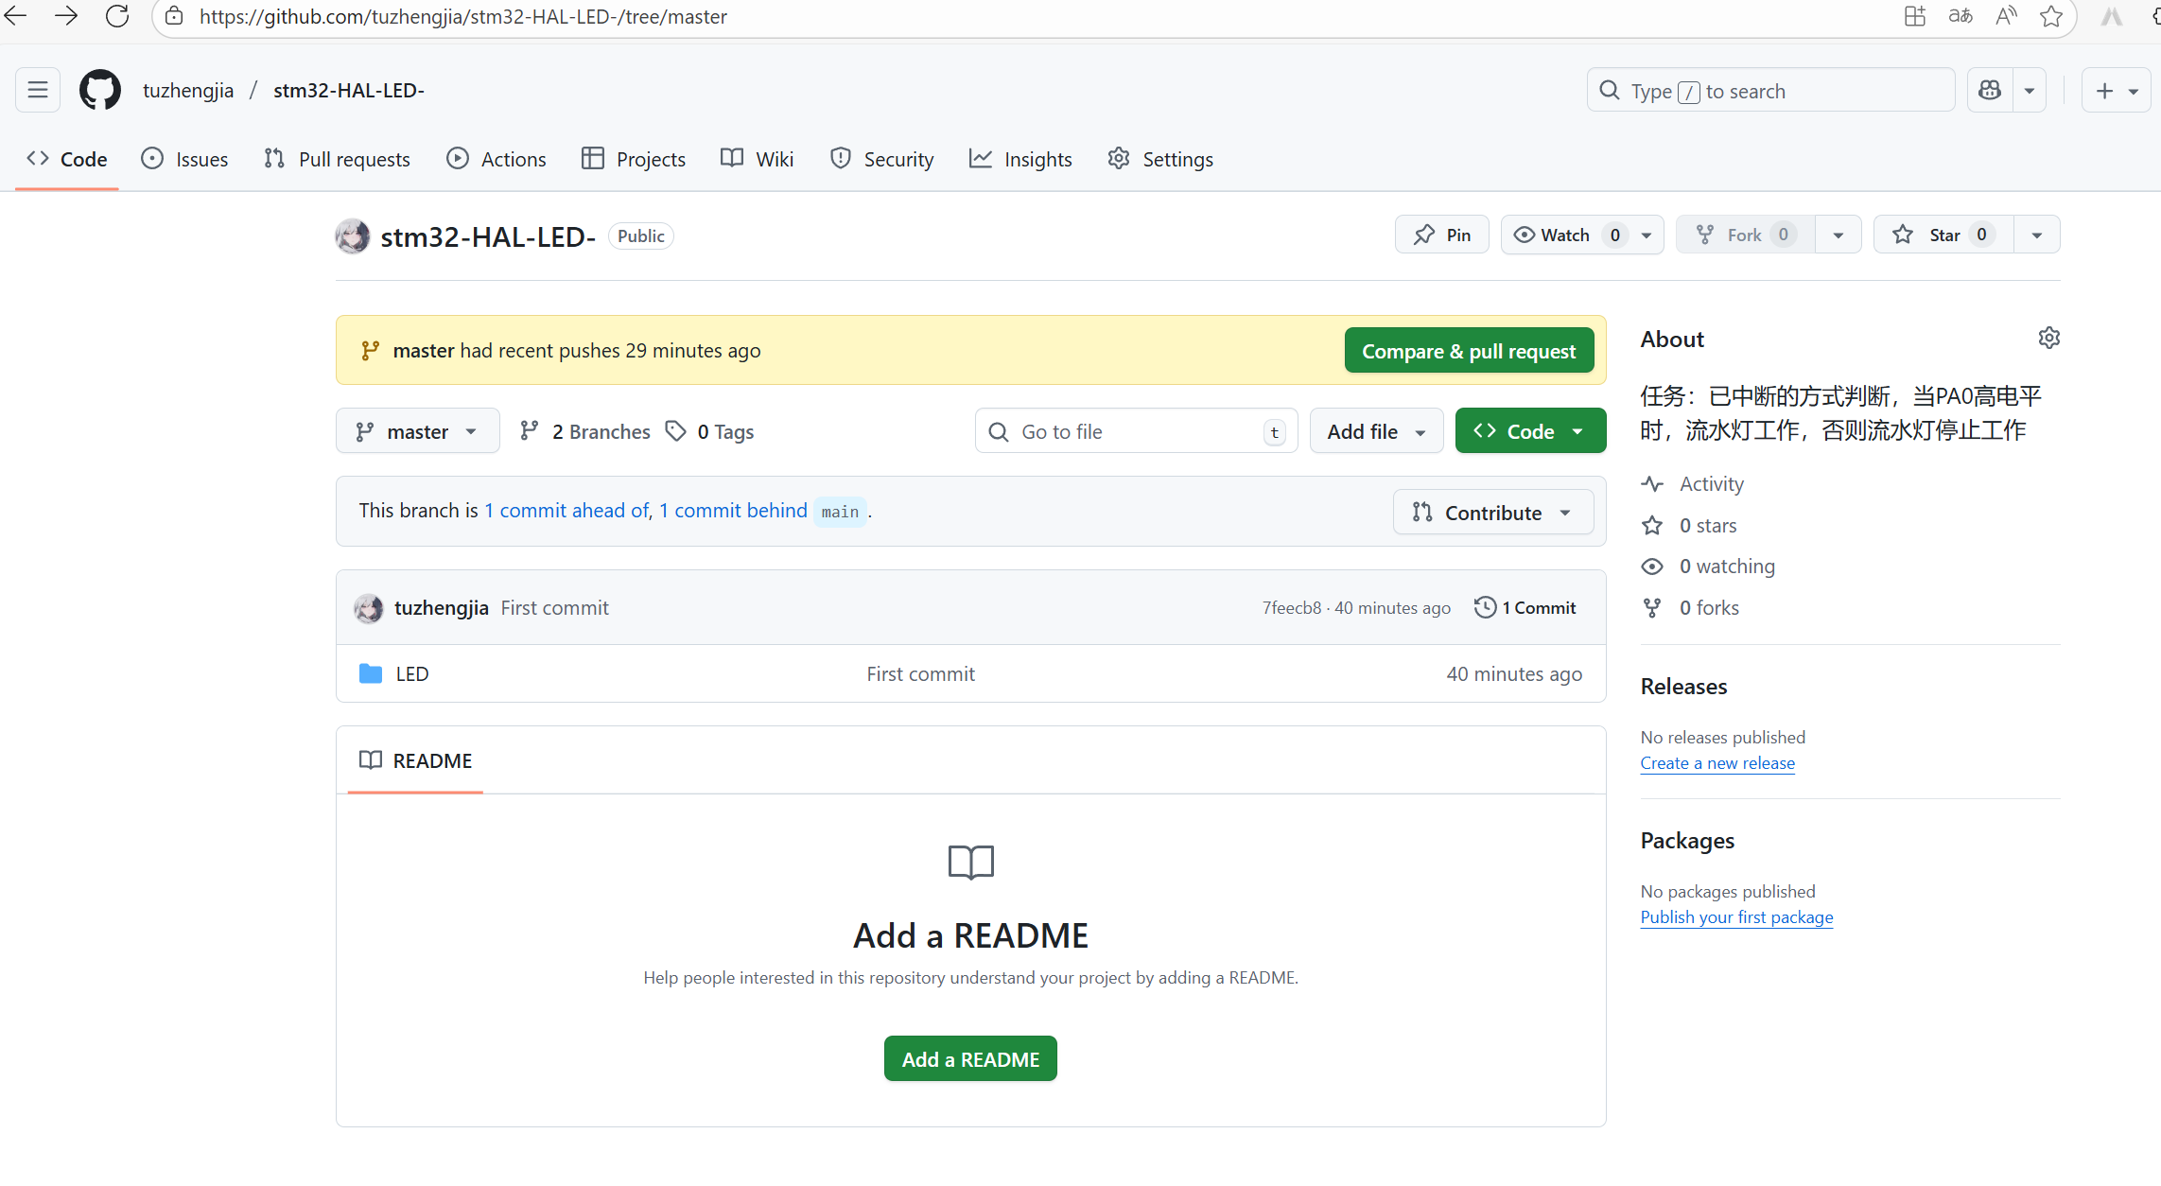The width and height of the screenshot is (2161, 1186).
Task: Activate the read aloud icon
Action: tap(2006, 16)
